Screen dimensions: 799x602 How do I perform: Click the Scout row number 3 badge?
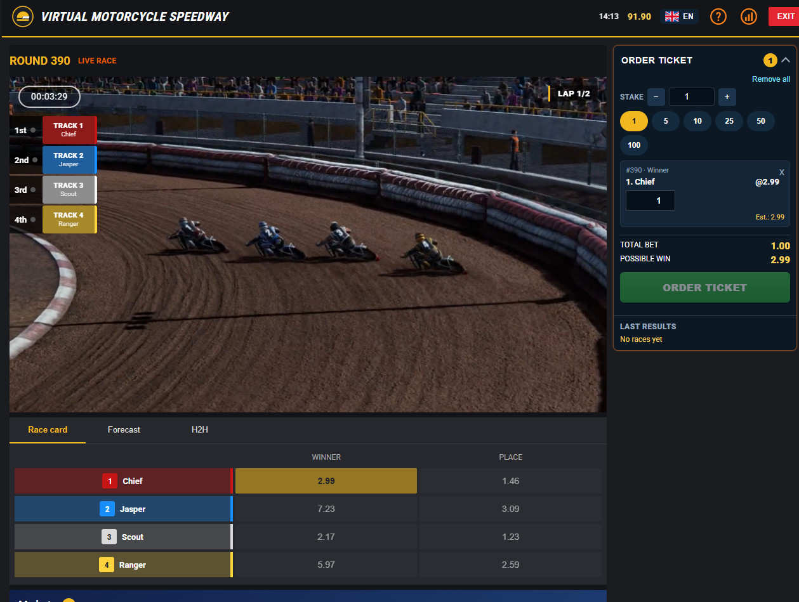pos(109,537)
